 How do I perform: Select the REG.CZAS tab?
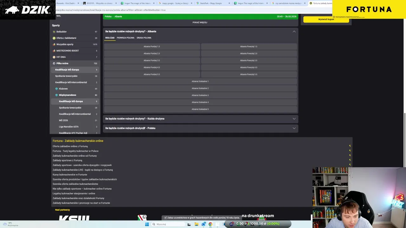click(110, 38)
